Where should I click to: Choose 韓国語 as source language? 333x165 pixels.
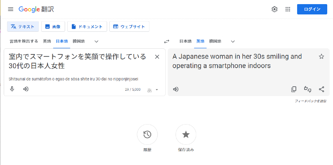[79, 41]
